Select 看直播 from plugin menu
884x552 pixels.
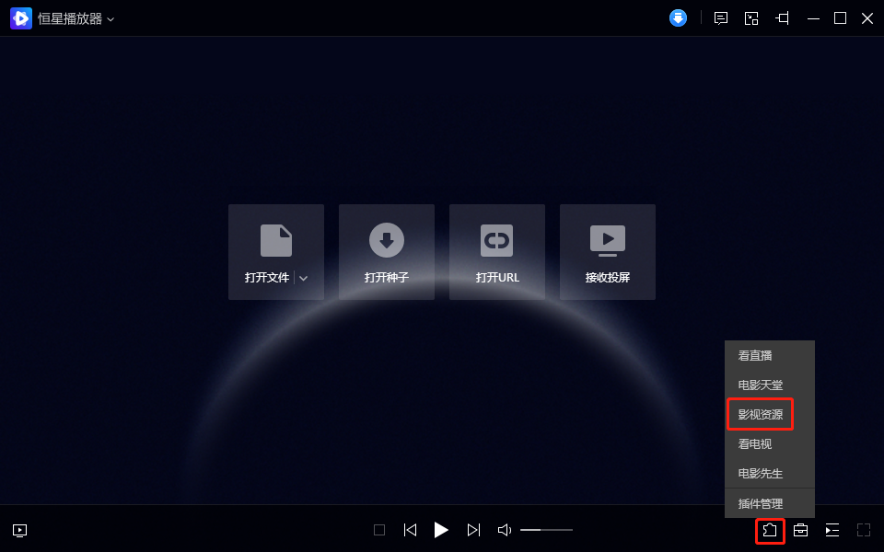770,355
